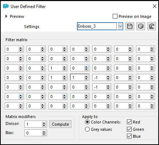Open the Emboss_3 settings dropdown arrow
Viewport: 159px width, 145px height.
120,26
